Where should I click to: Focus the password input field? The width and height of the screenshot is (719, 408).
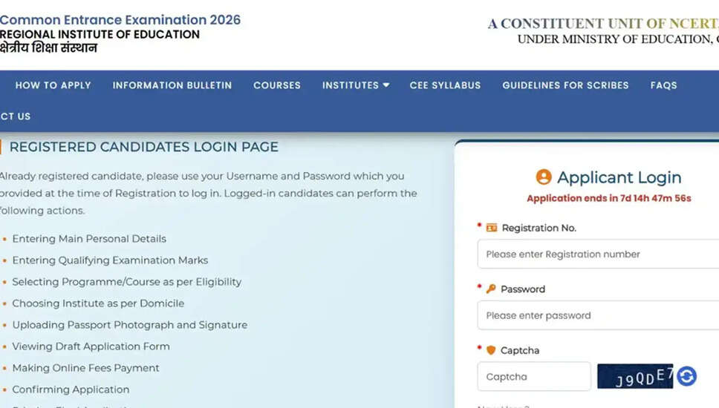tap(598, 315)
